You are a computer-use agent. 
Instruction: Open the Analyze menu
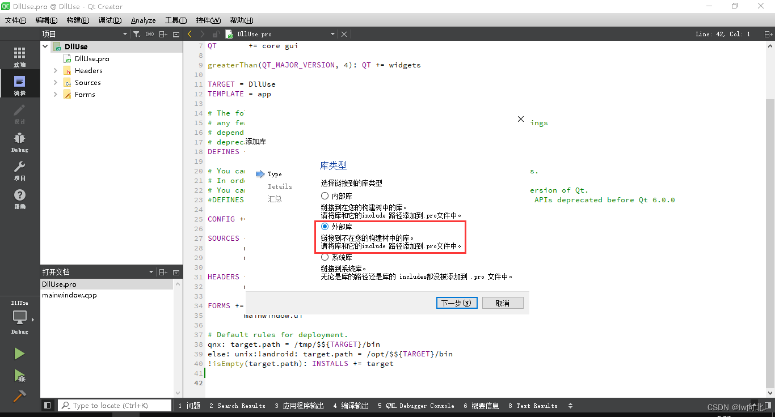coord(144,20)
